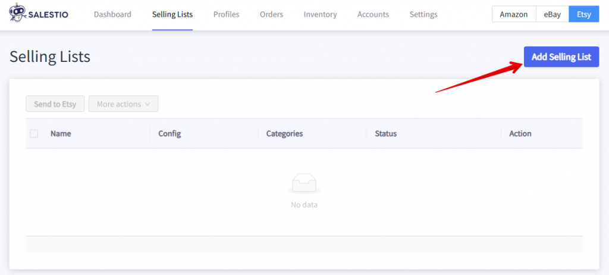Click the Status column header

pyautogui.click(x=385, y=133)
